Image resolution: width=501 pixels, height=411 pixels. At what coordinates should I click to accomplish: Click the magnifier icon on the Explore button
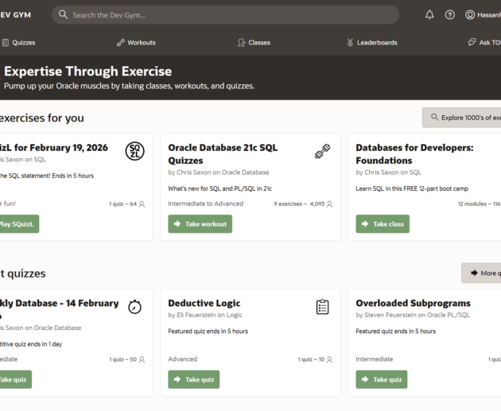point(434,117)
